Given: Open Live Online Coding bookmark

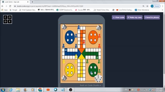Looking at the screenshot, I should [x=124, y=10].
